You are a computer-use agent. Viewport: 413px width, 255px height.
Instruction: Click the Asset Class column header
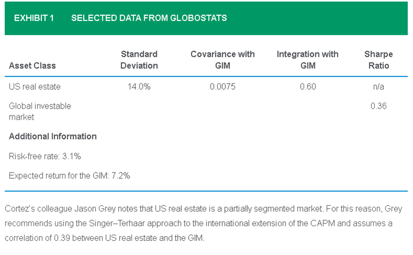tap(32, 66)
